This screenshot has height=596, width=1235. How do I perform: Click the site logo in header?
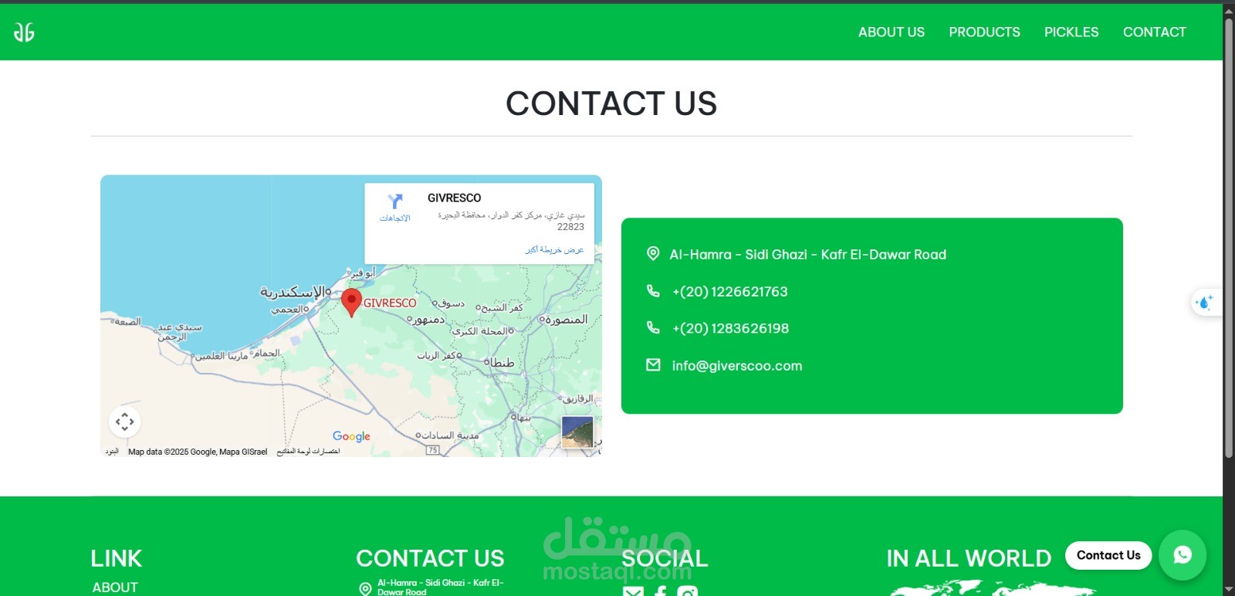pos(24,32)
